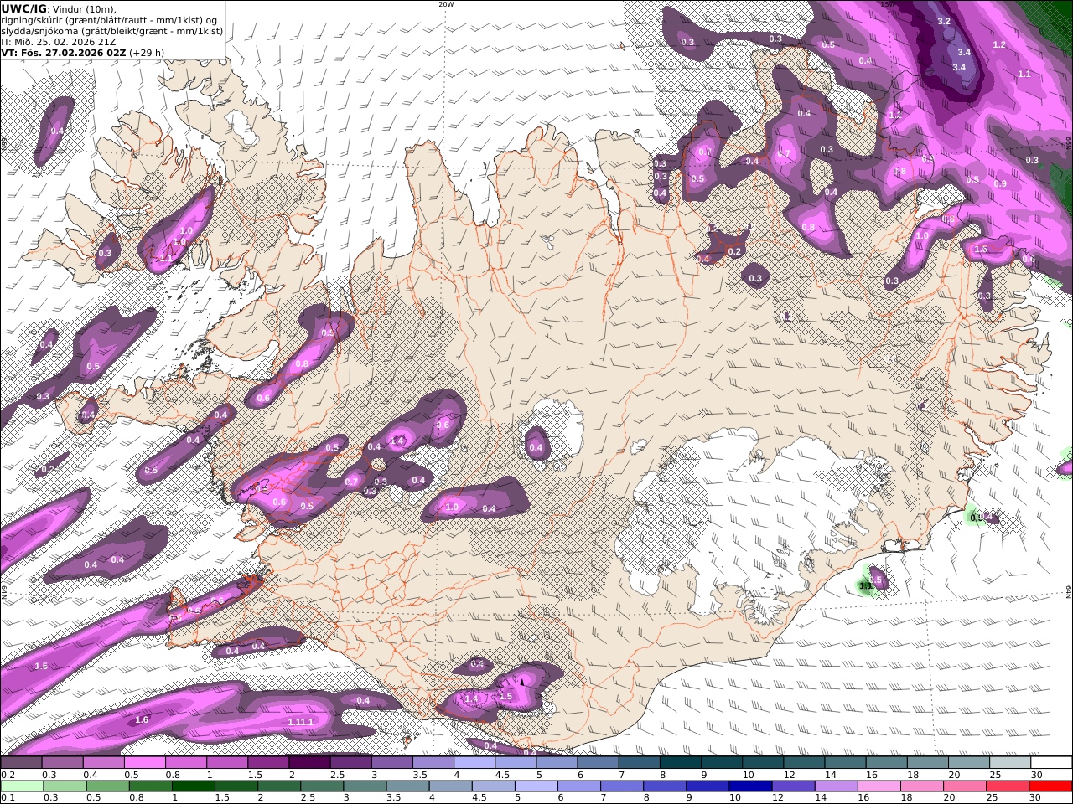Click the '1.6' precipitation value on map
The image size is (1073, 804).
point(142,719)
